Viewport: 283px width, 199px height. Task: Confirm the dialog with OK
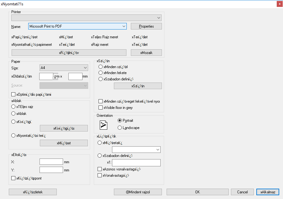coord(197,192)
